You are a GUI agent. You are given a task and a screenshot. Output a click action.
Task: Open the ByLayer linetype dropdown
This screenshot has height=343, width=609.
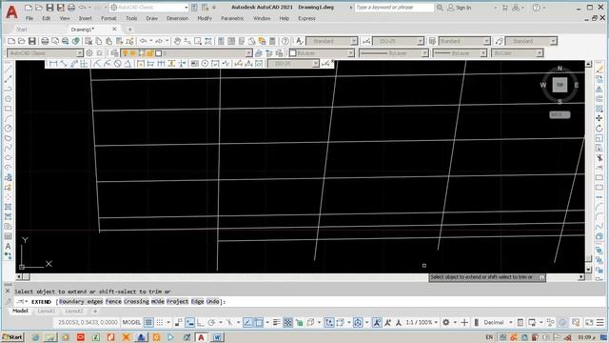(x=424, y=53)
